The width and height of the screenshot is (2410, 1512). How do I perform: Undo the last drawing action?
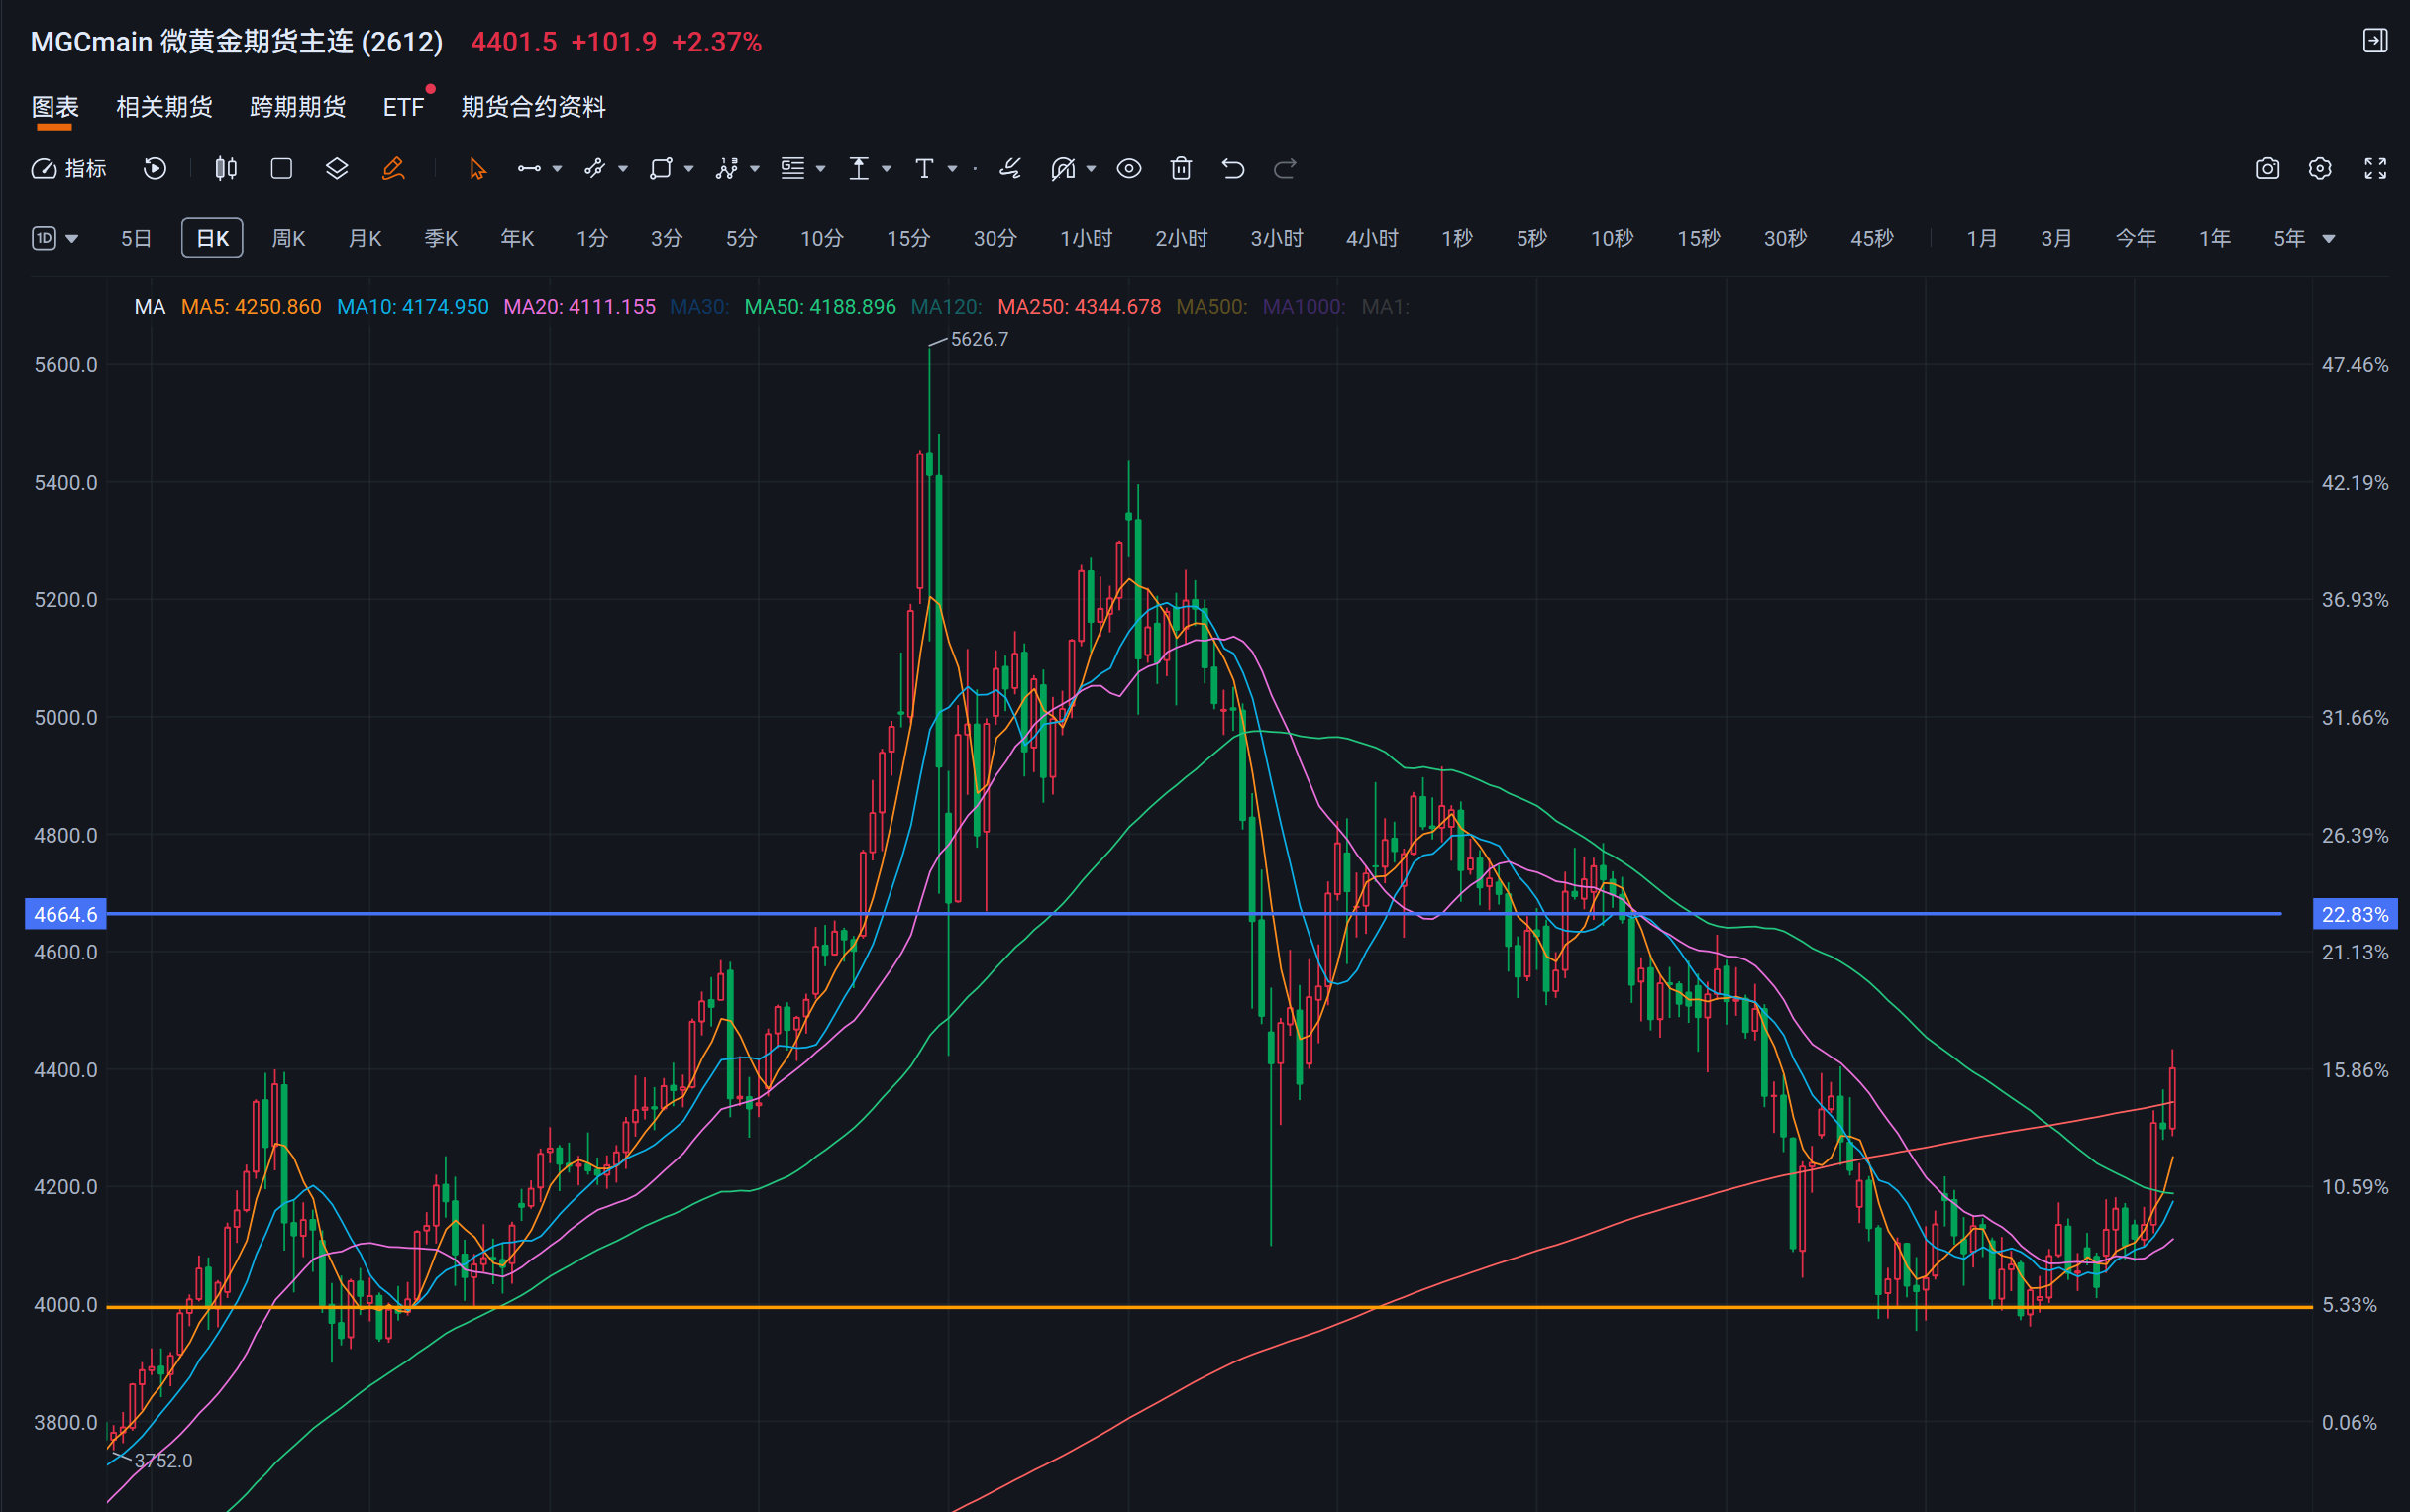coord(1232,169)
